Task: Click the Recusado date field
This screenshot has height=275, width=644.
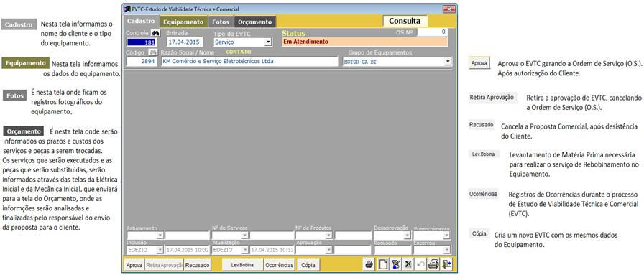Action: 392,250
